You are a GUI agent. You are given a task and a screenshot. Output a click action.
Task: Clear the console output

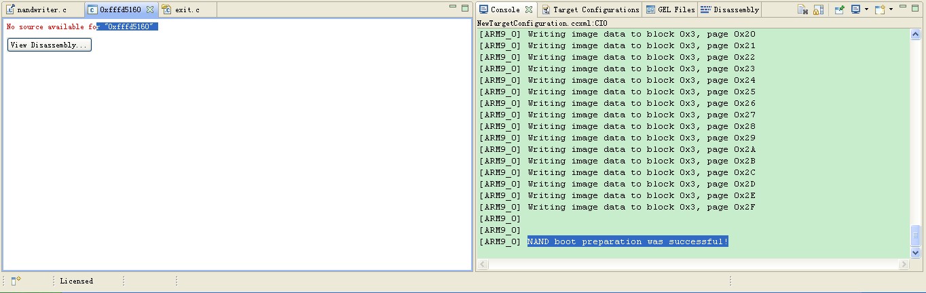coord(802,9)
